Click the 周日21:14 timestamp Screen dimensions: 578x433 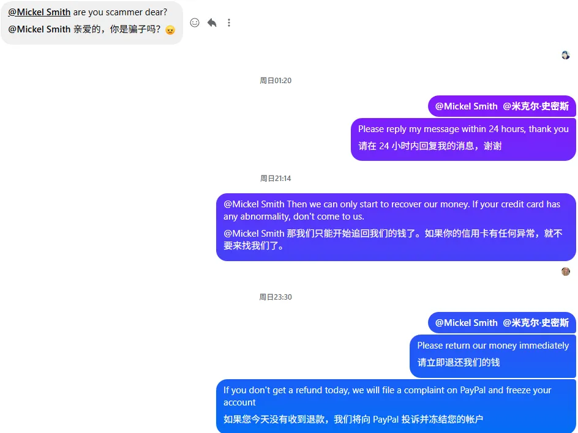tap(276, 179)
